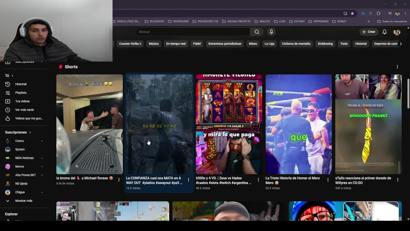Show hidden bookmarks with double chevron
This screenshot has width=410, height=231.
click(x=369, y=21)
